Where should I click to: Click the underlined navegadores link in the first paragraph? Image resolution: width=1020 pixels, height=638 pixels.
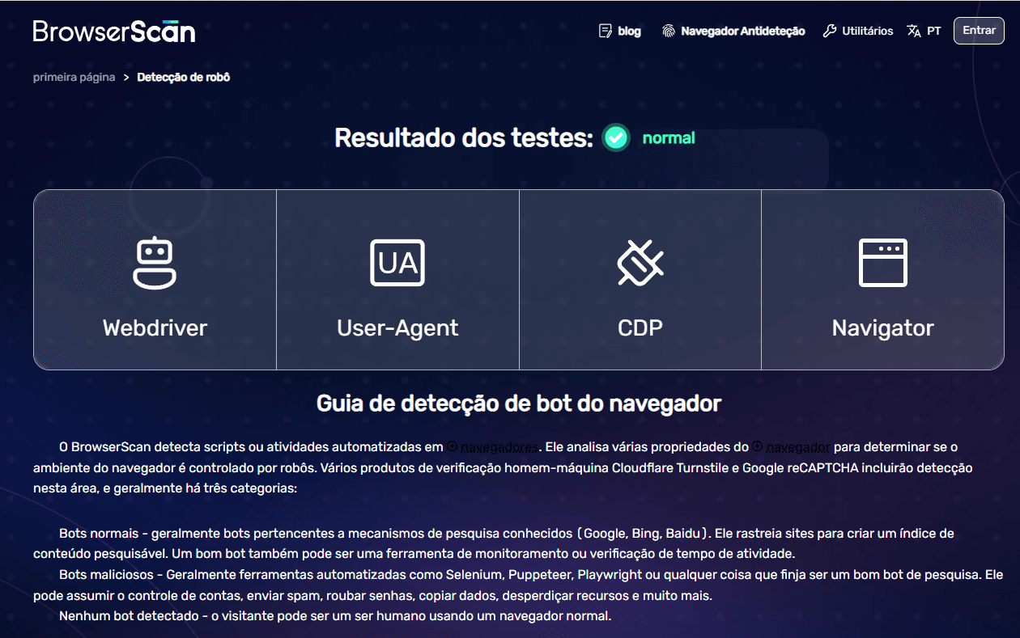(499, 447)
